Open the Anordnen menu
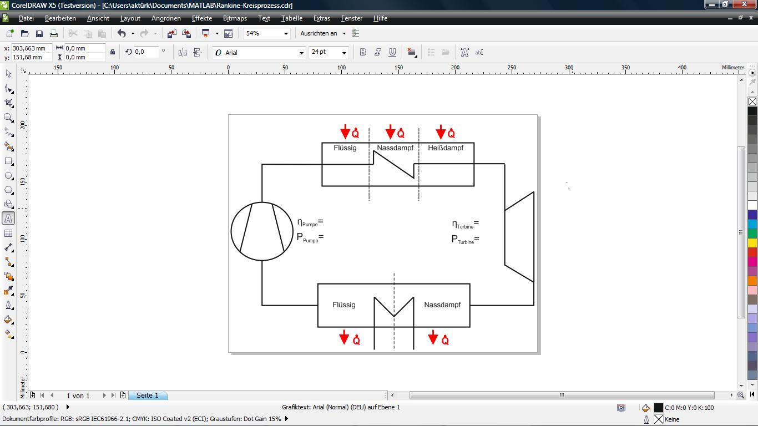 (166, 18)
